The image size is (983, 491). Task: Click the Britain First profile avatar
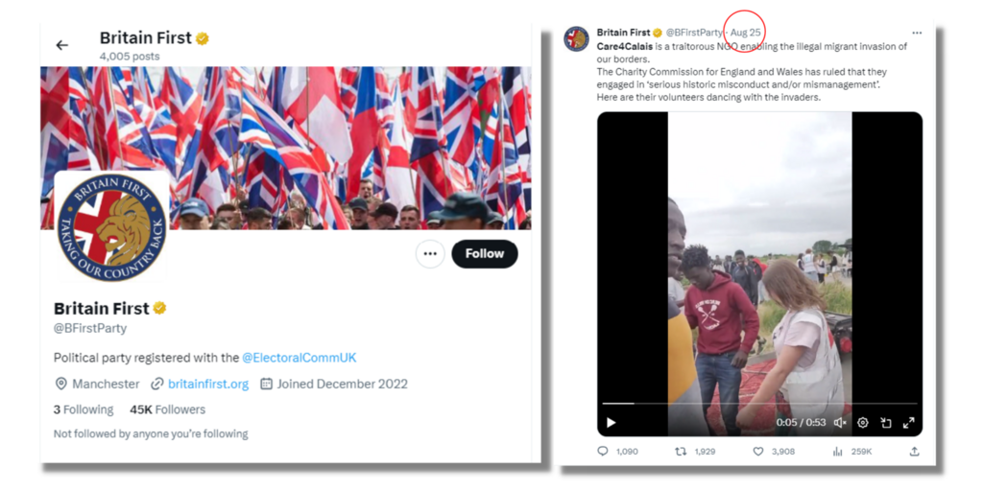[x=111, y=227]
